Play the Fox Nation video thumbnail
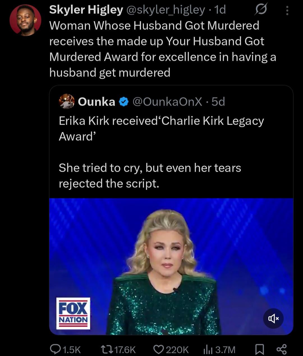Image resolution: width=303 pixels, height=356 pixels. coord(171,266)
